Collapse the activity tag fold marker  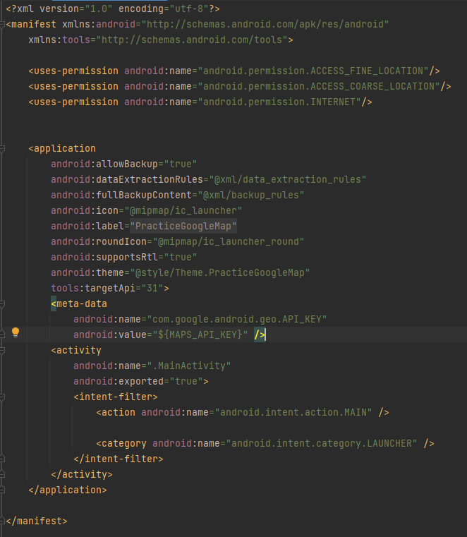[x=1, y=350]
